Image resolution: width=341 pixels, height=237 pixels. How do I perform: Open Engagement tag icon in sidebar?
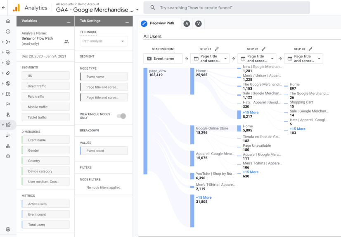8,52
